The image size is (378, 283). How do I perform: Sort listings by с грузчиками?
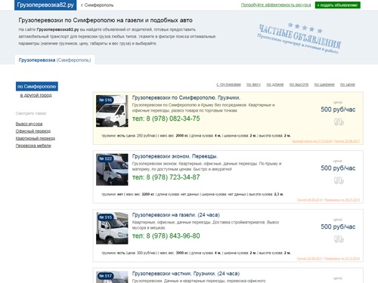pos(228,85)
